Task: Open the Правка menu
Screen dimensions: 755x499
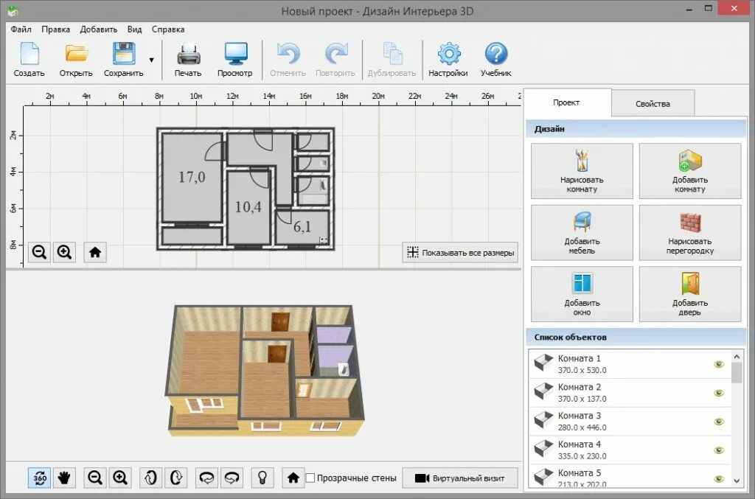Action: [x=56, y=29]
